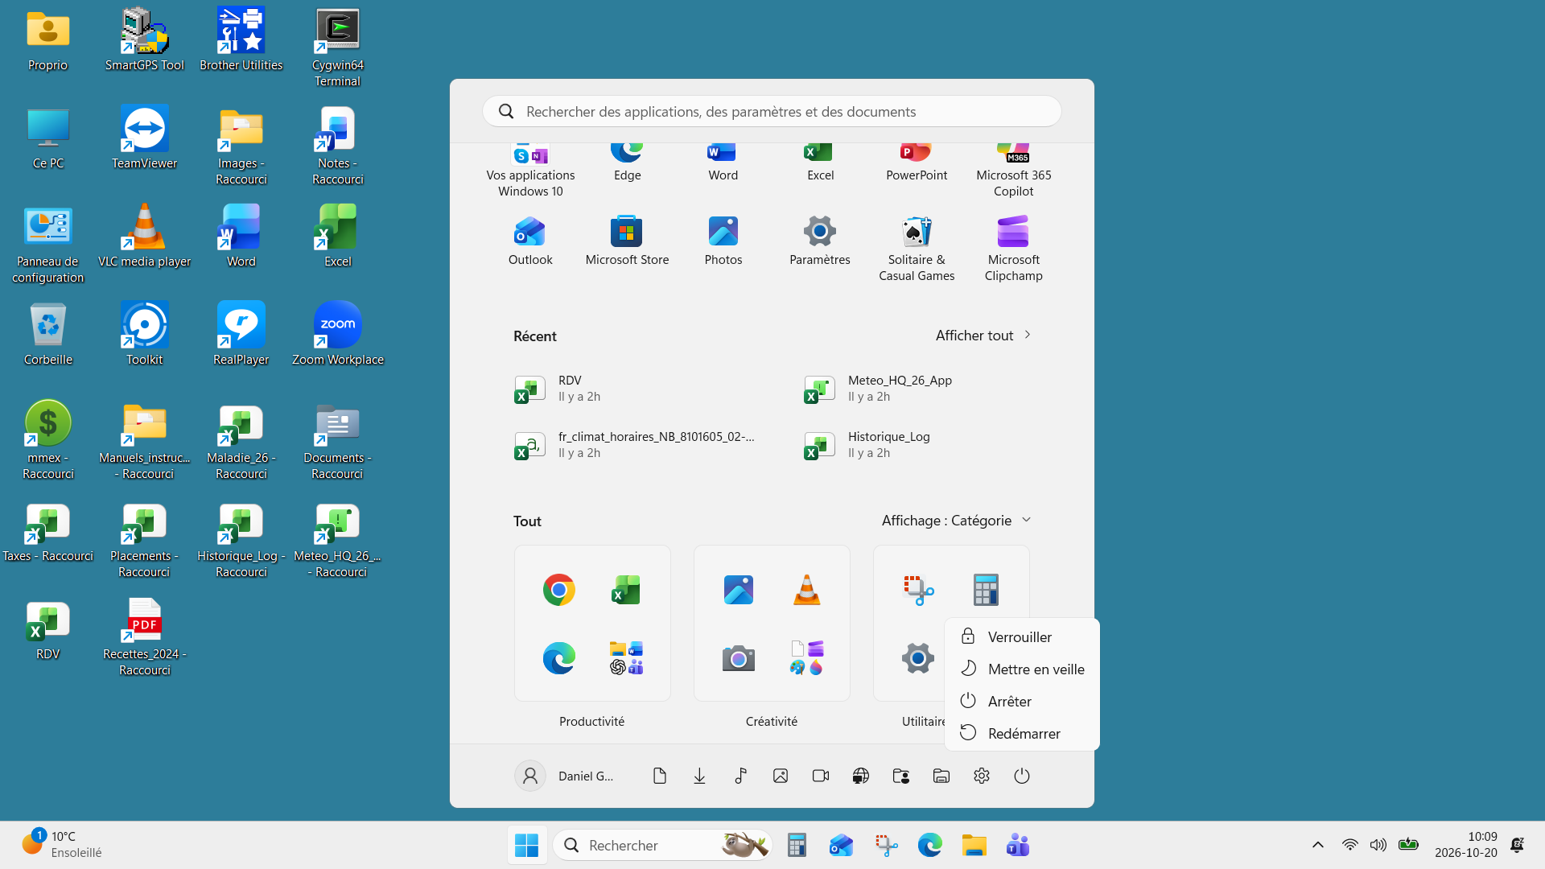Open Photos in pinned apps

click(723, 241)
